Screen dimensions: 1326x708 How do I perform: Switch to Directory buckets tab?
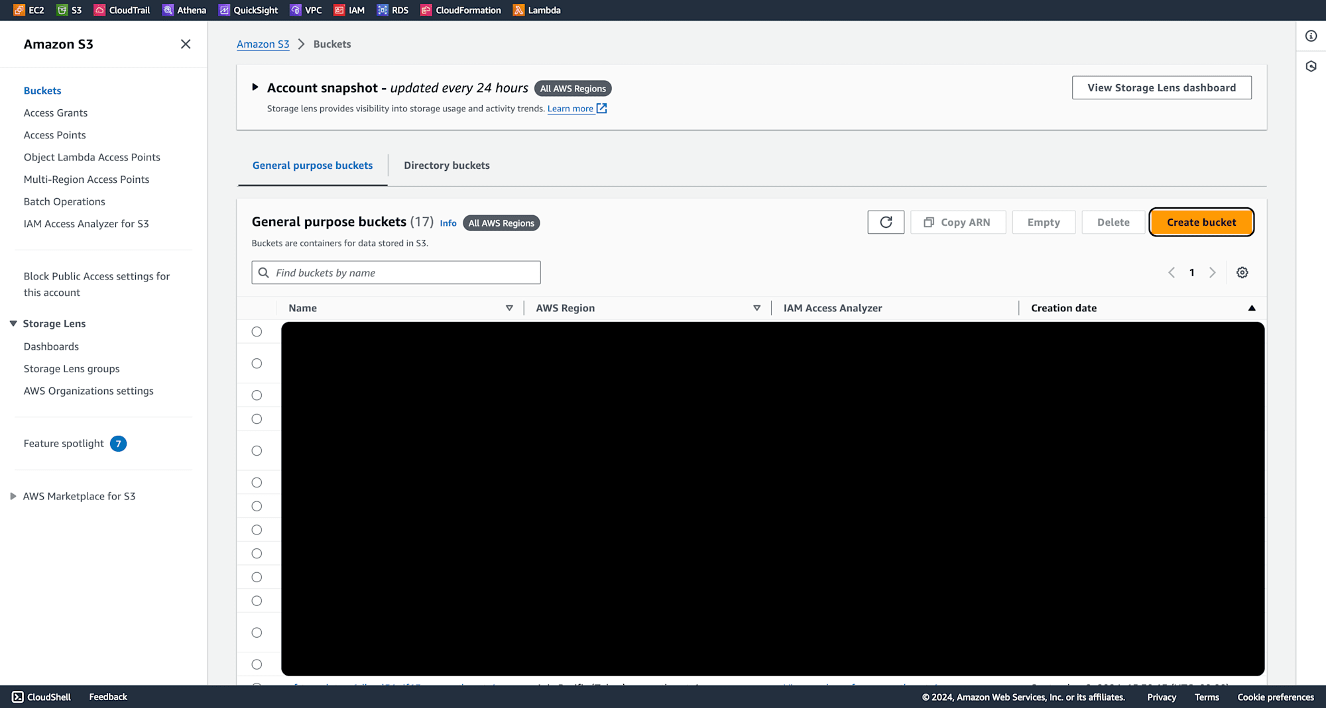pyautogui.click(x=447, y=166)
